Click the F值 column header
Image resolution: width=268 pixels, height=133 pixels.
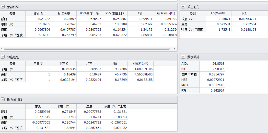point(115,63)
